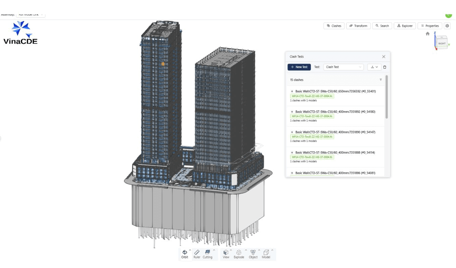Click the Object tool icon
456x268 pixels.
[x=253, y=254]
